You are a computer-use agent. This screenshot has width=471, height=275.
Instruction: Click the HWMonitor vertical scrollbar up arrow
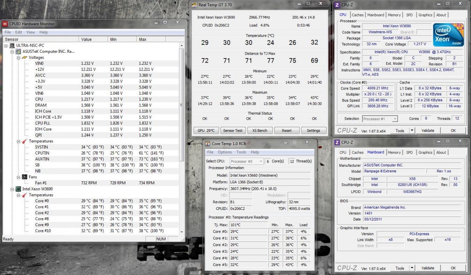coord(181,46)
